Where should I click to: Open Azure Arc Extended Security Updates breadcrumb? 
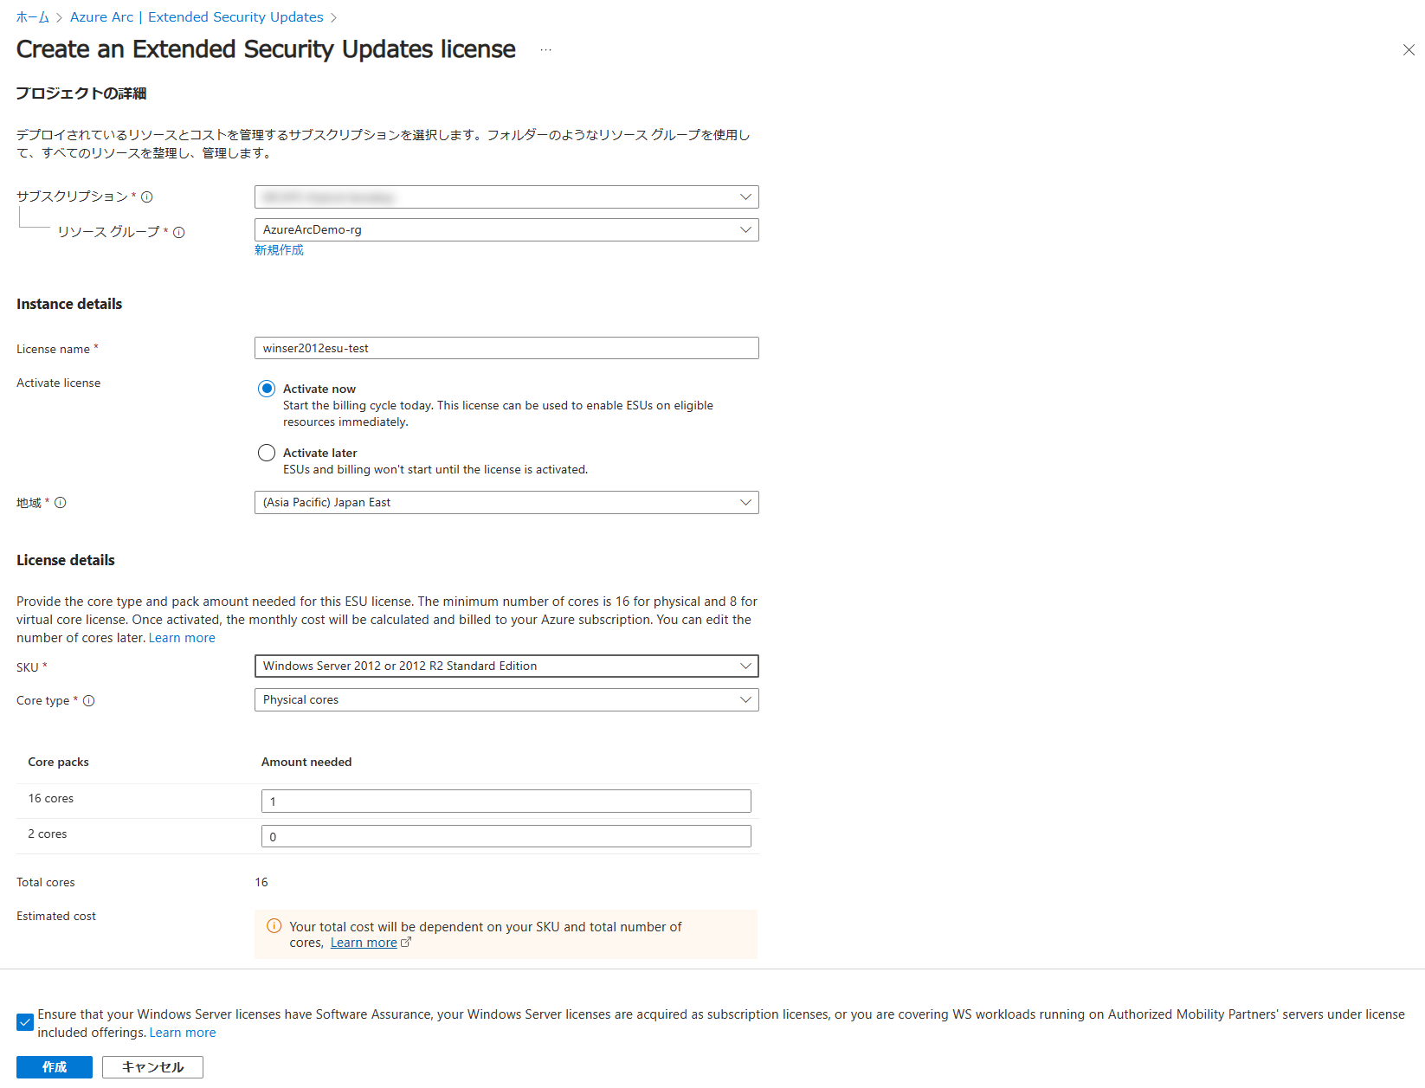pyautogui.click(x=197, y=17)
